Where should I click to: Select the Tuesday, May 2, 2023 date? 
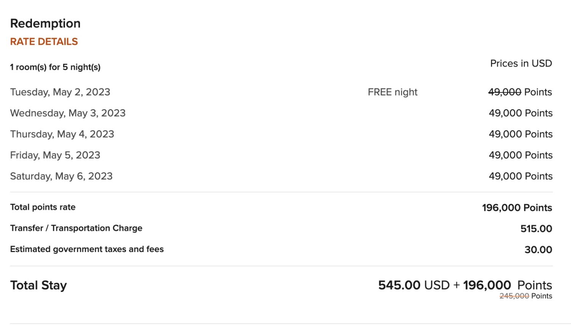[60, 92]
